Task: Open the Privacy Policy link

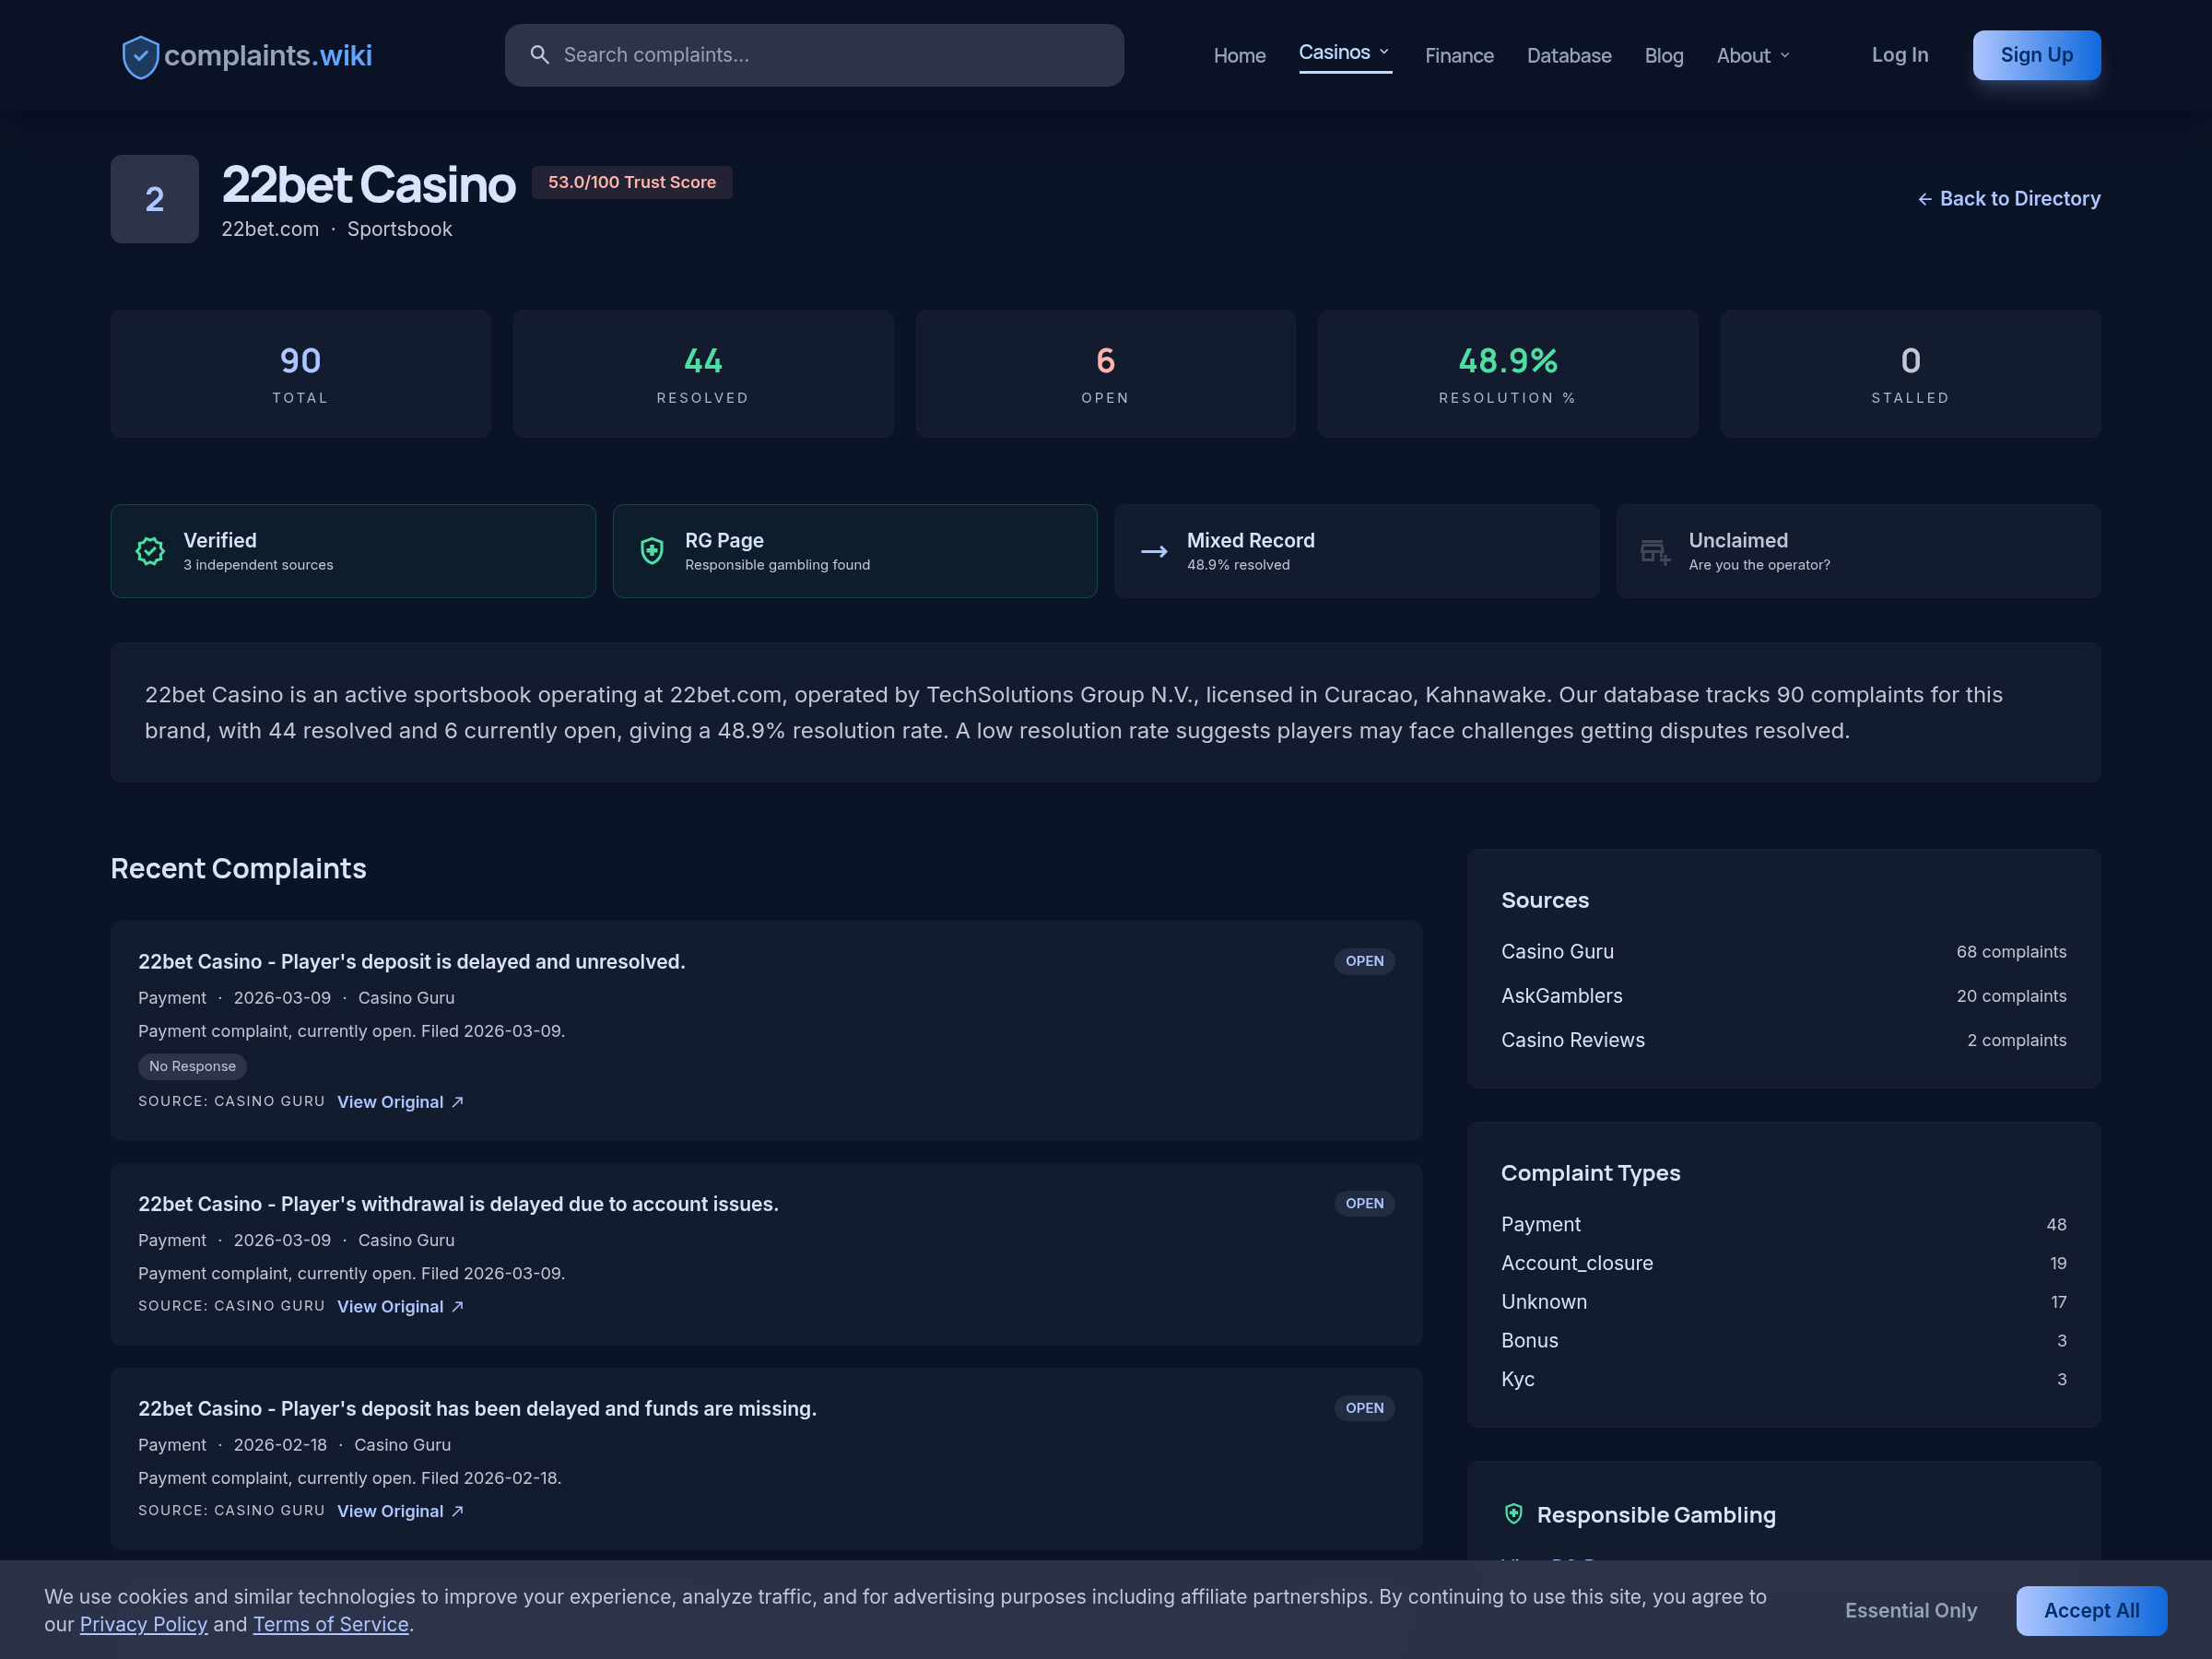Action: click(x=144, y=1624)
